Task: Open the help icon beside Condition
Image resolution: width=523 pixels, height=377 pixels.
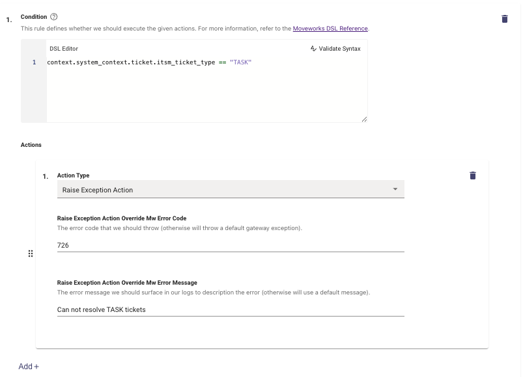Action: click(53, 17)
